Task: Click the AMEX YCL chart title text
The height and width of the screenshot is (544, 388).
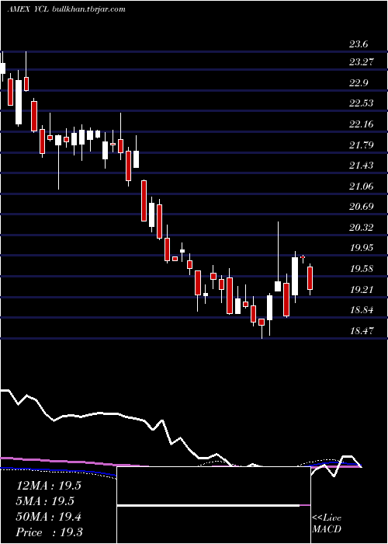Action: (29, 9)
